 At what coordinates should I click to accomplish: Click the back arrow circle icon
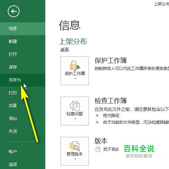(14, 11)
